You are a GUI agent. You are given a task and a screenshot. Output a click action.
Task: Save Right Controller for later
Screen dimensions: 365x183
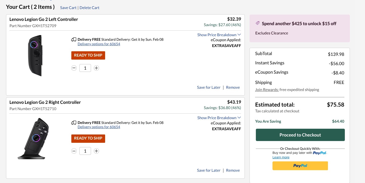coord(209,170)
